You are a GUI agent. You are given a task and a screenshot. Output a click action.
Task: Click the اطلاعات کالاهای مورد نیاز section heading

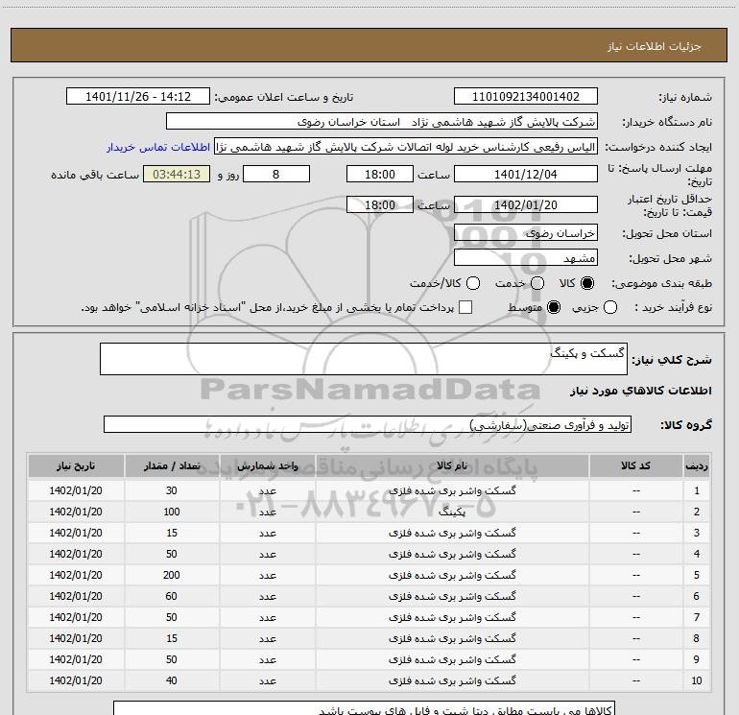pos(640,391)
